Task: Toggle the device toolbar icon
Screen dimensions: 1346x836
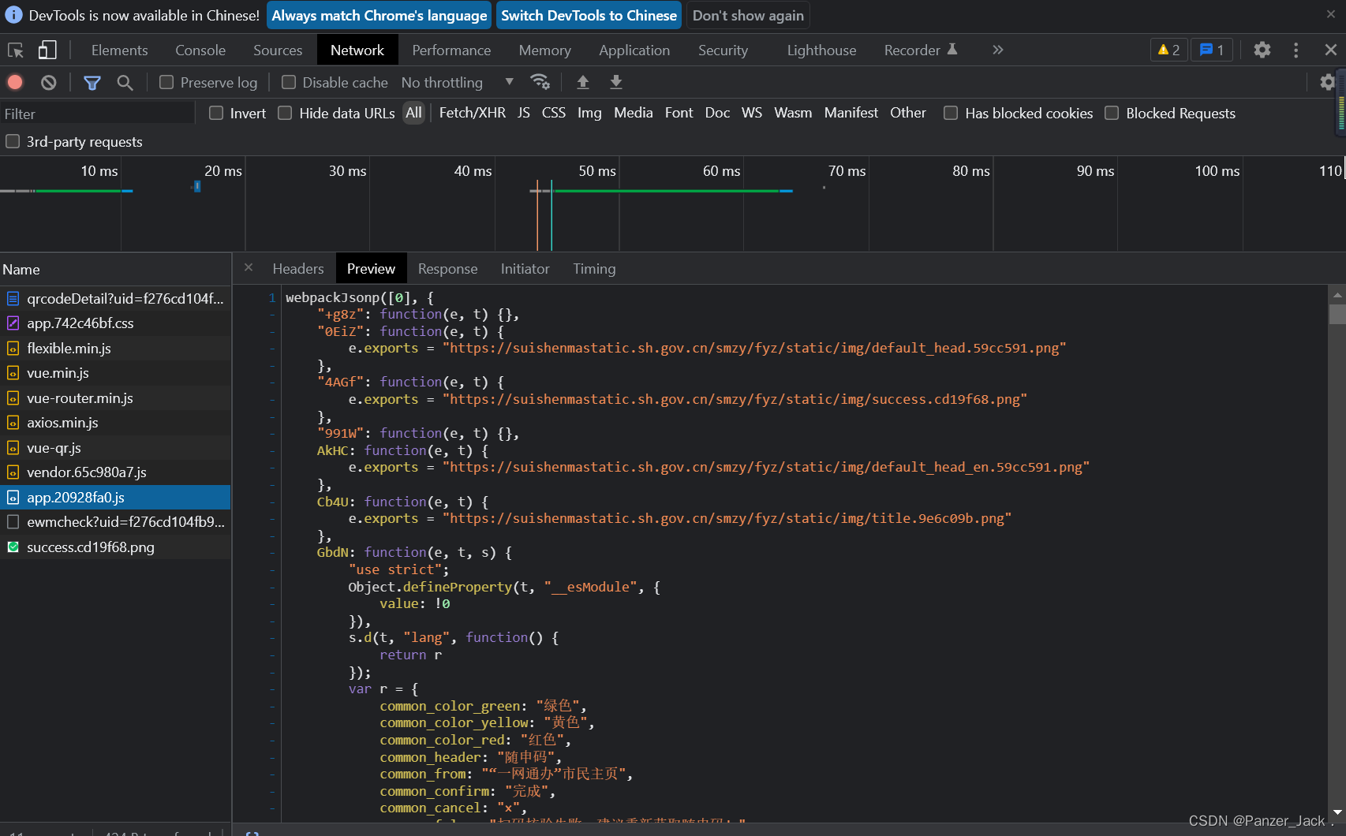Action: (x=47, y=50)
